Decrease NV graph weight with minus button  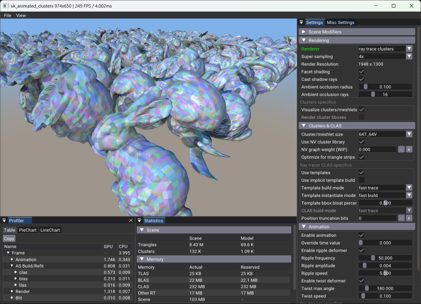tap(401, 149)
